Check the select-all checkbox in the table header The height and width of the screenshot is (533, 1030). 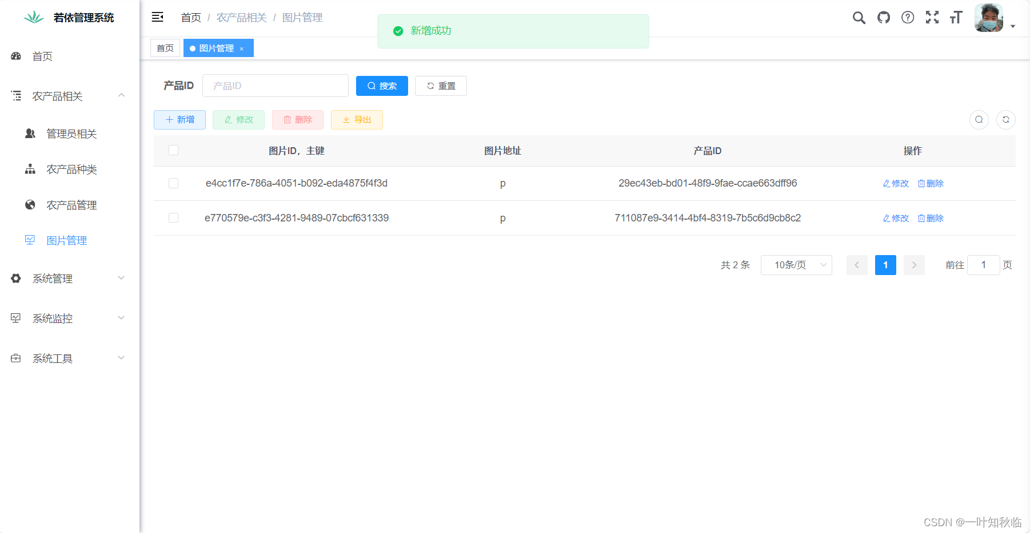[x=173, y=150]
